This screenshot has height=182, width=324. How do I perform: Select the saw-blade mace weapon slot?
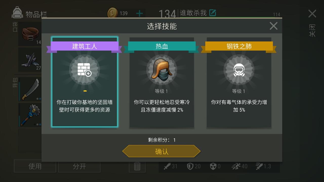coord(30,115)
